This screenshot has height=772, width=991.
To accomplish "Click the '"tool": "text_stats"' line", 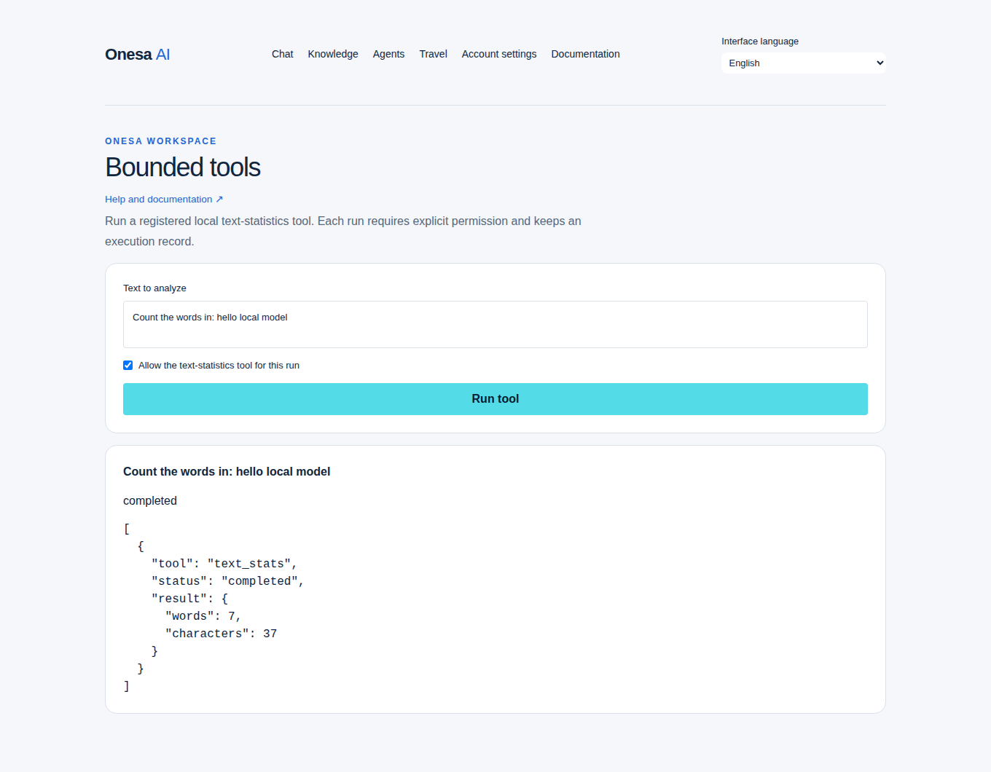I will [x=224, y=564].
